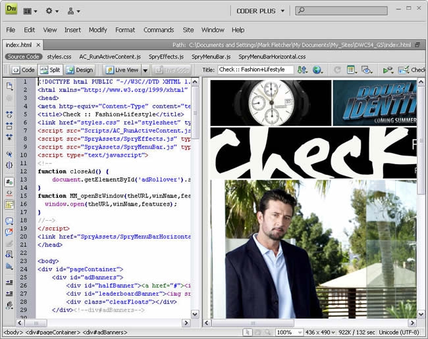Click the Outdent Code icon
Screen dimensions: 428x339
[9, 294]
